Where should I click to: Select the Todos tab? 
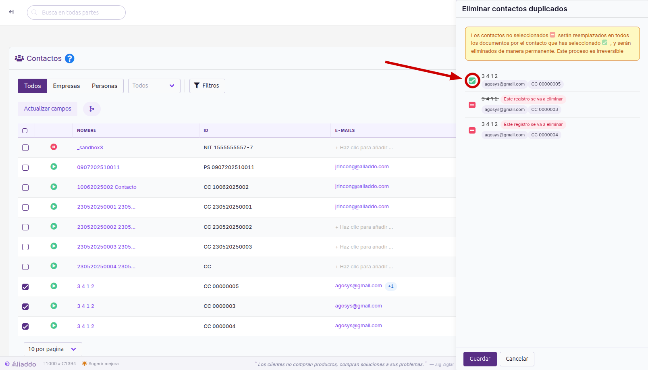tap(33, 86)
